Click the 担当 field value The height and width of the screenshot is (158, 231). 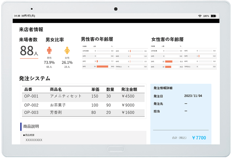point(186,111)
